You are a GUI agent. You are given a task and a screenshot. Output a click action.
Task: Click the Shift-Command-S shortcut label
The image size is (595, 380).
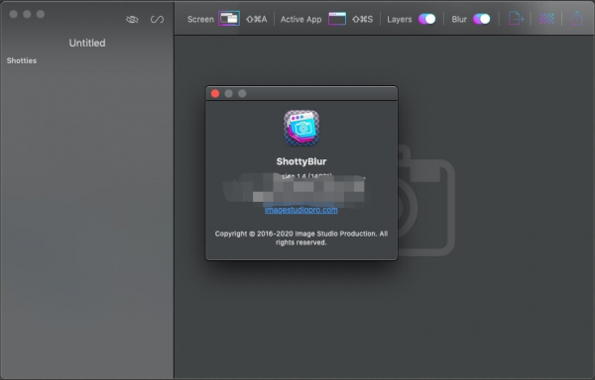362,20
